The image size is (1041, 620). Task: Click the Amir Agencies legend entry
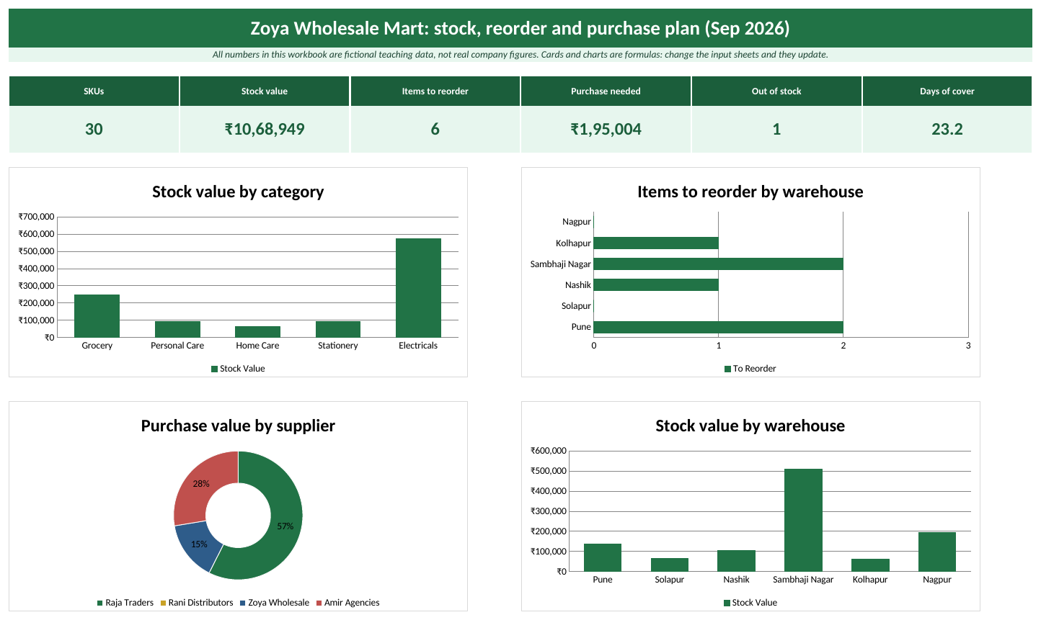(x=347, y=603)
